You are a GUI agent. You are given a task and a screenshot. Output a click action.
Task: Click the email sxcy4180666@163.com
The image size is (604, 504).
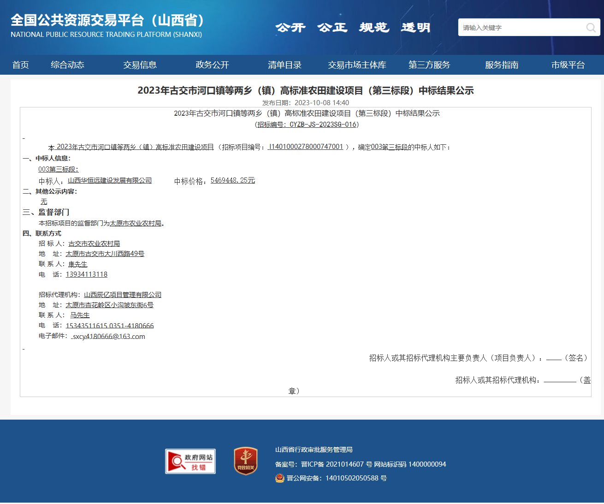tap(109, 337)
